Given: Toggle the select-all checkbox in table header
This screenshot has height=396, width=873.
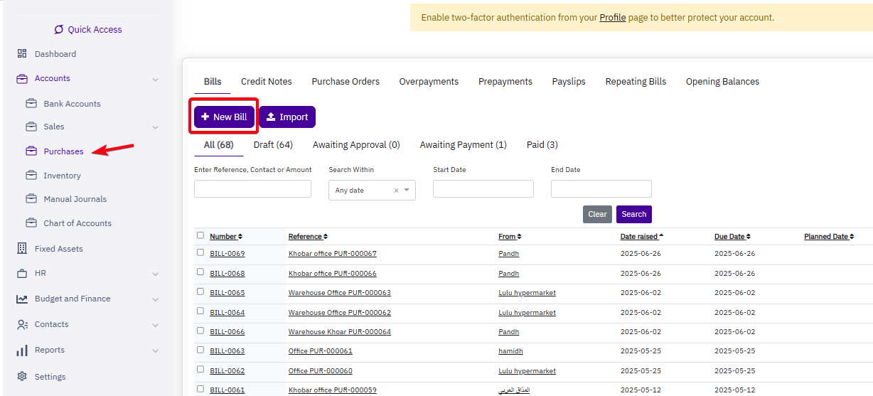Looking at the screenshot, I should point(200,235).
